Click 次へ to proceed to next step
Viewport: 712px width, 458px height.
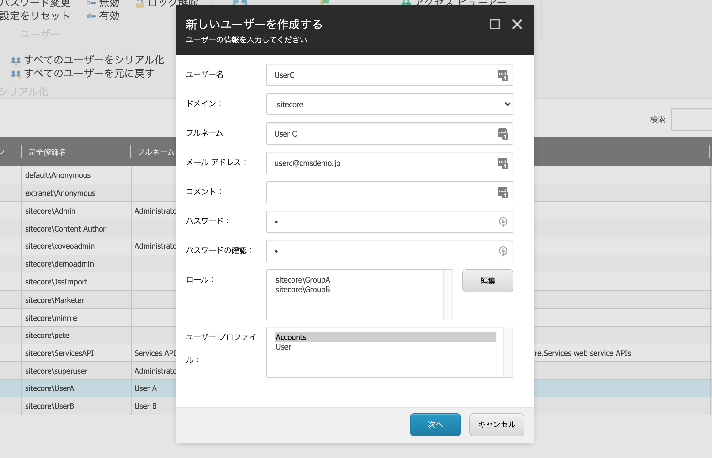click(435, 424)
